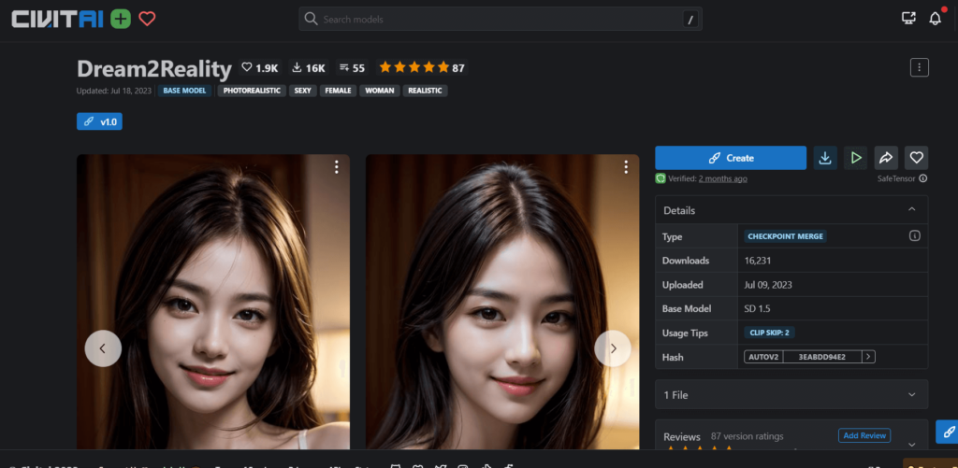Expand the 1 File section
Screen dimensions: 958x468
pos(912,395)
